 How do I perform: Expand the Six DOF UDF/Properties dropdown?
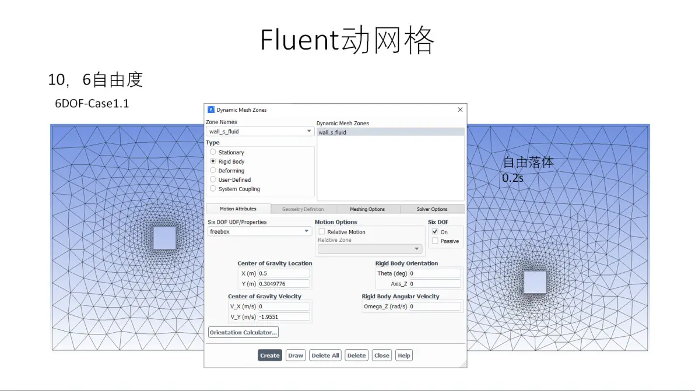259,231
